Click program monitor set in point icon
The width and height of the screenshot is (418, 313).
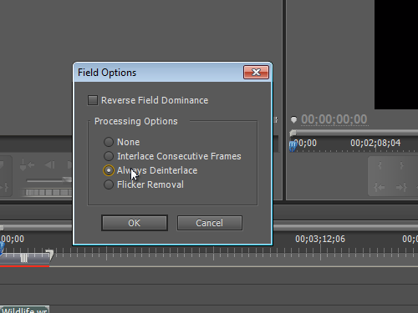[x=380, y=165]
